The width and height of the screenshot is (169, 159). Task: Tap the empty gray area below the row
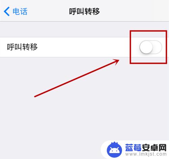pyautogui.click(x=68, y=112)
